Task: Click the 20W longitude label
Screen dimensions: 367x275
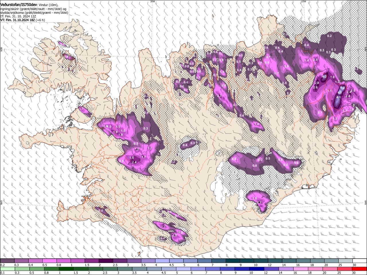Action: [x=153, y=1]
